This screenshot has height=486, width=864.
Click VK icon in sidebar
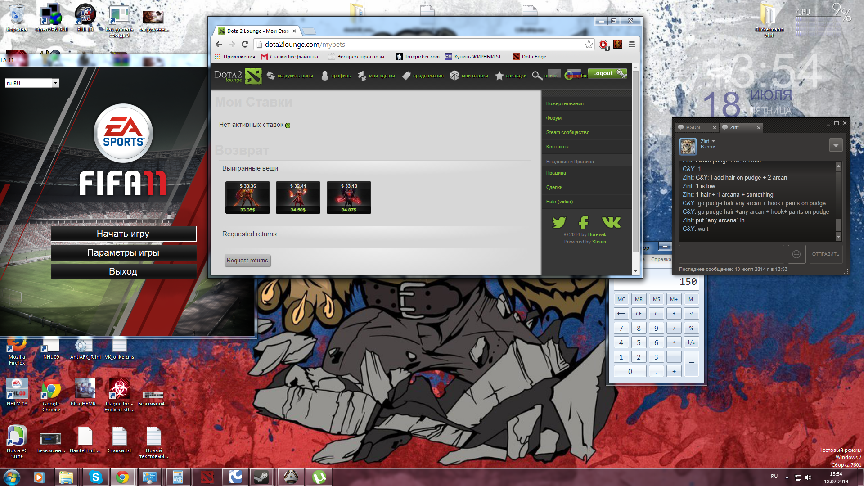click(611, 222)
